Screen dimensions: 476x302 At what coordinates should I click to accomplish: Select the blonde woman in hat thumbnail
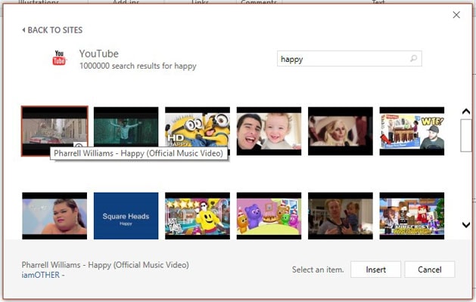click(341, 131)
